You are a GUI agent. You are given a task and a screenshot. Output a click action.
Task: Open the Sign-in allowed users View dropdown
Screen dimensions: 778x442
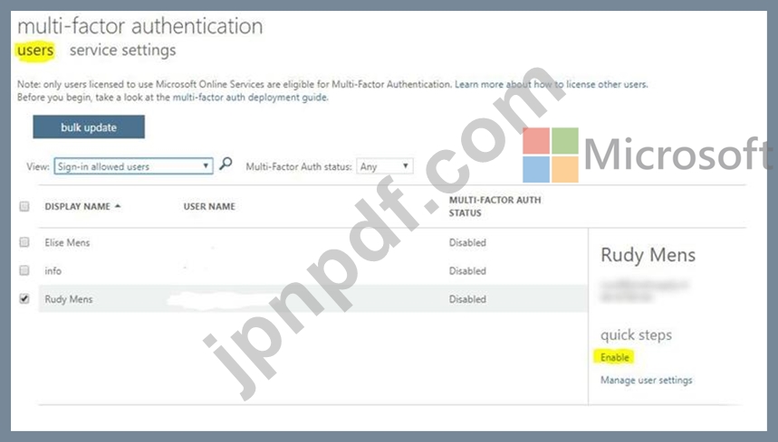coord(133,166)
